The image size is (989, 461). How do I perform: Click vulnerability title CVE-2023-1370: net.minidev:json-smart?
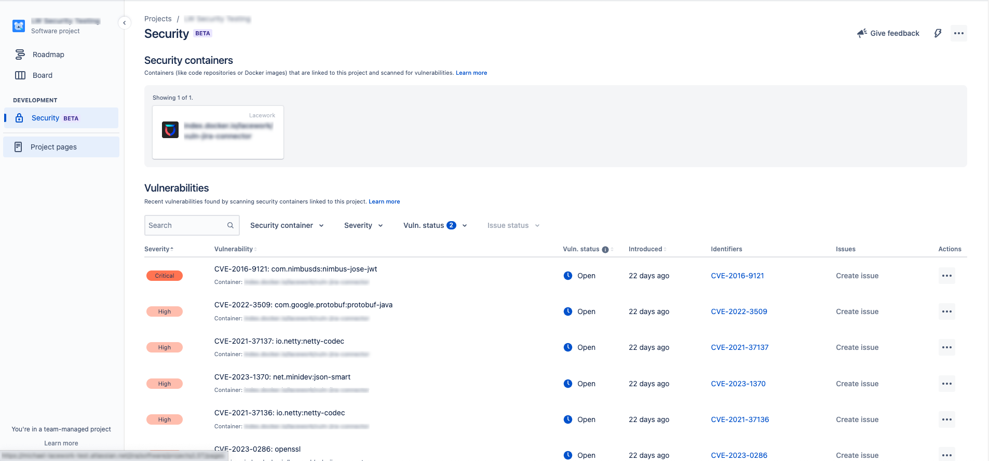[282, 377]
